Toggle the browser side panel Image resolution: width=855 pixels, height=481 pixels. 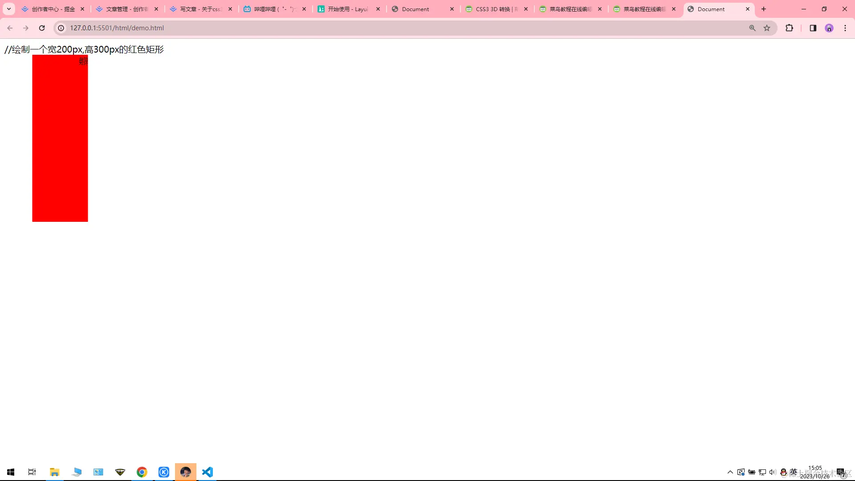click(x=813, y=28)
